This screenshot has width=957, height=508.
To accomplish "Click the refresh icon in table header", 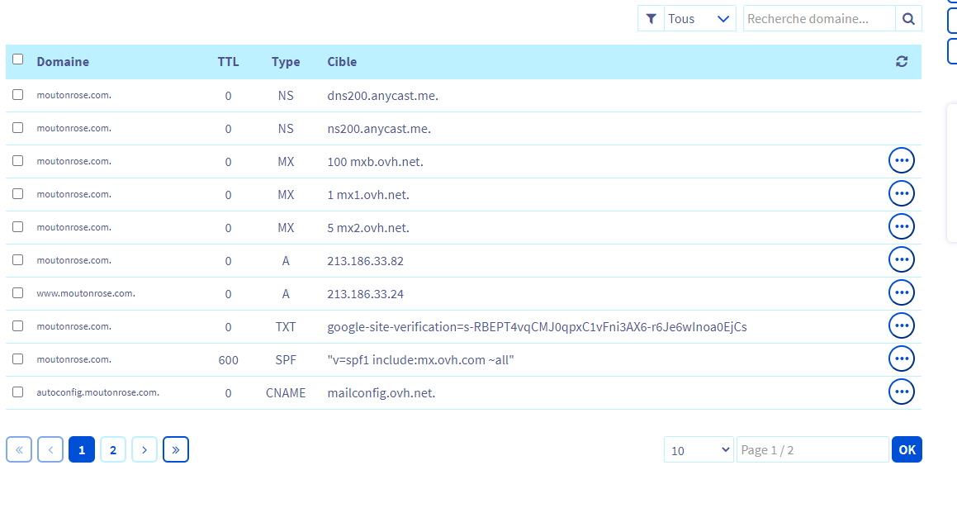I will [902, 61].
